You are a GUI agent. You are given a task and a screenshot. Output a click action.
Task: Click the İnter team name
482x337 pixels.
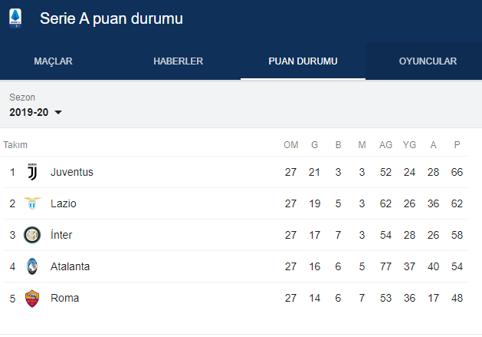(x=61, y=235)
